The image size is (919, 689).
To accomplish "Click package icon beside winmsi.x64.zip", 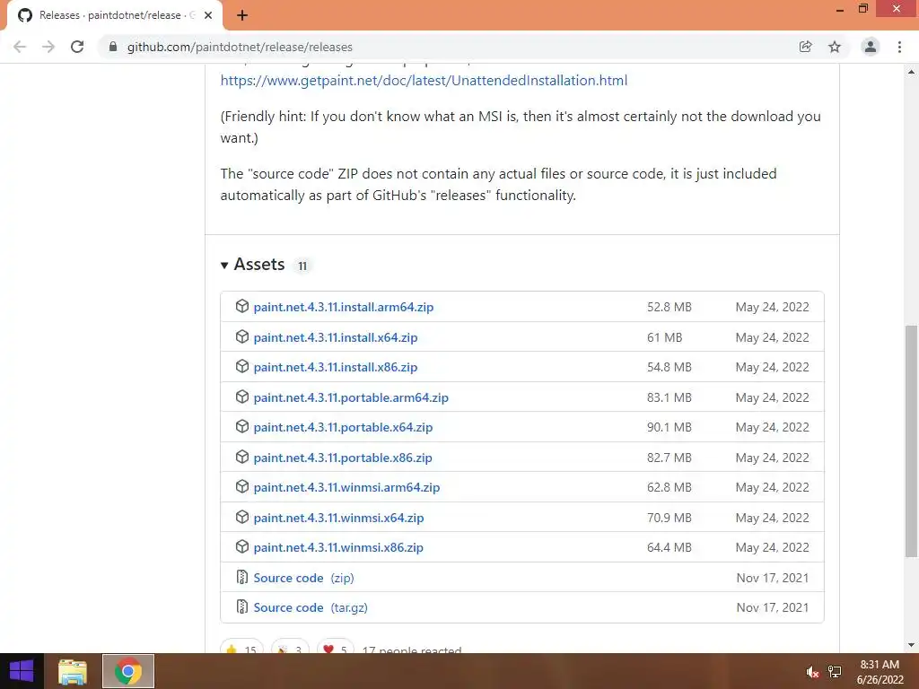I will coord(242,518).
